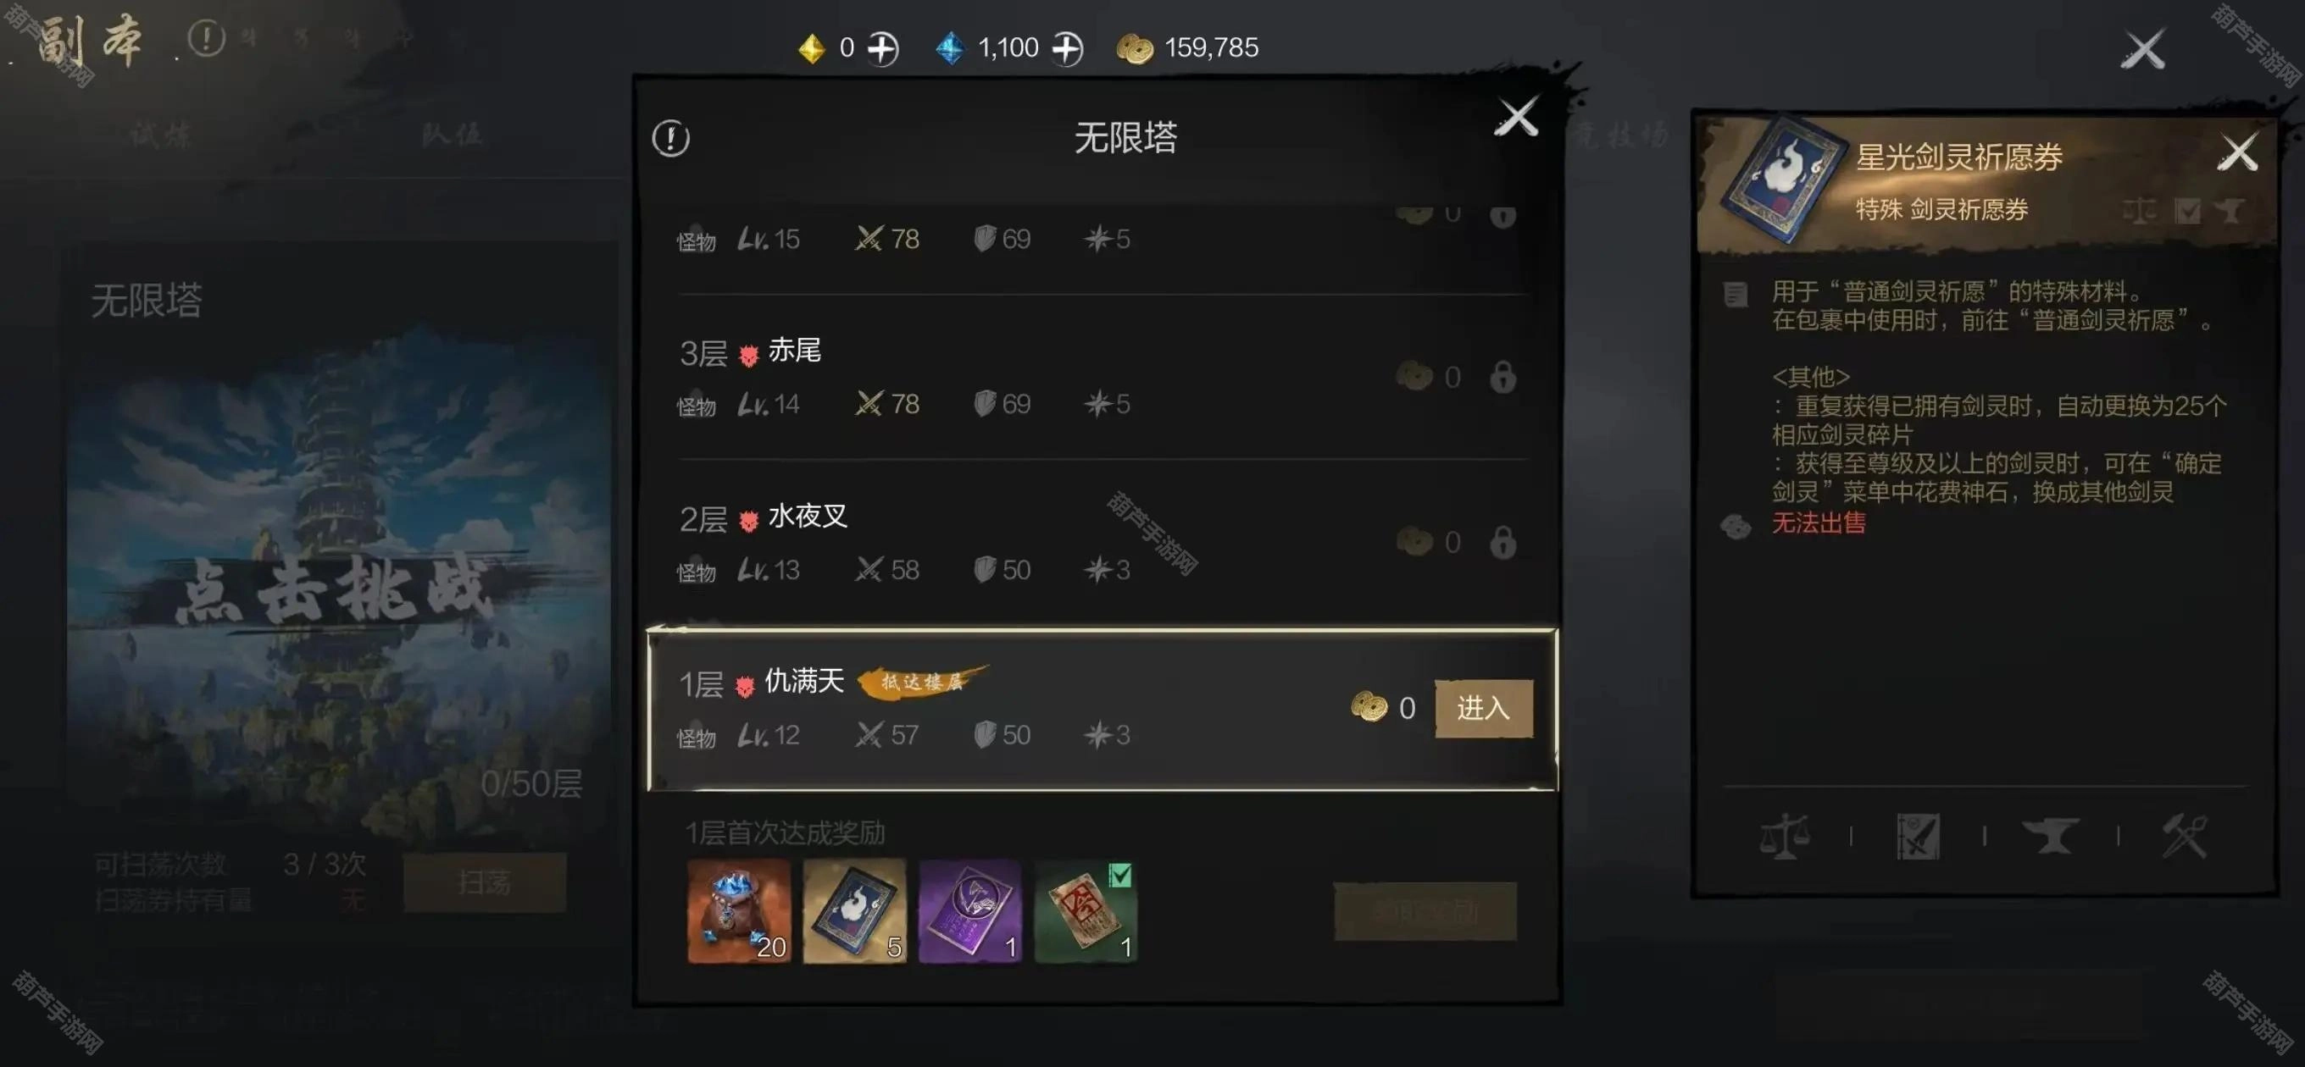Close the 星光剑灵祈愿券 item detail panel
Image resolution: width=2305 pixels, height=1067 pixels.
tap(2237, 153)
